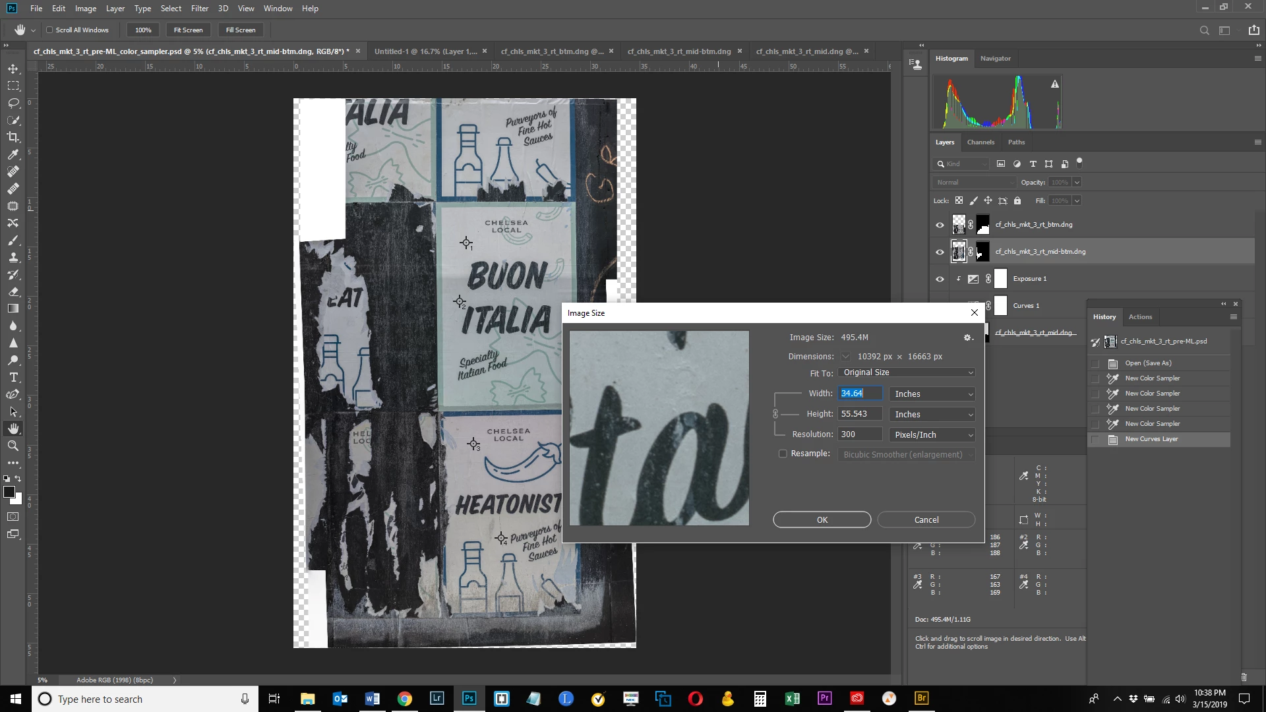Image resolution: width=1266 pixels, height=712 pixels.
Task: Switch to the Channels tab
Action: [x=980, y=142]
